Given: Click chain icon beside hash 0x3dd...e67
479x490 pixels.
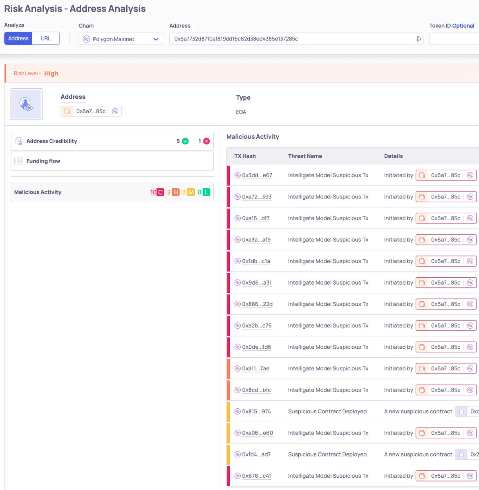Looking at the screenshot, I should tap(237, 175).
